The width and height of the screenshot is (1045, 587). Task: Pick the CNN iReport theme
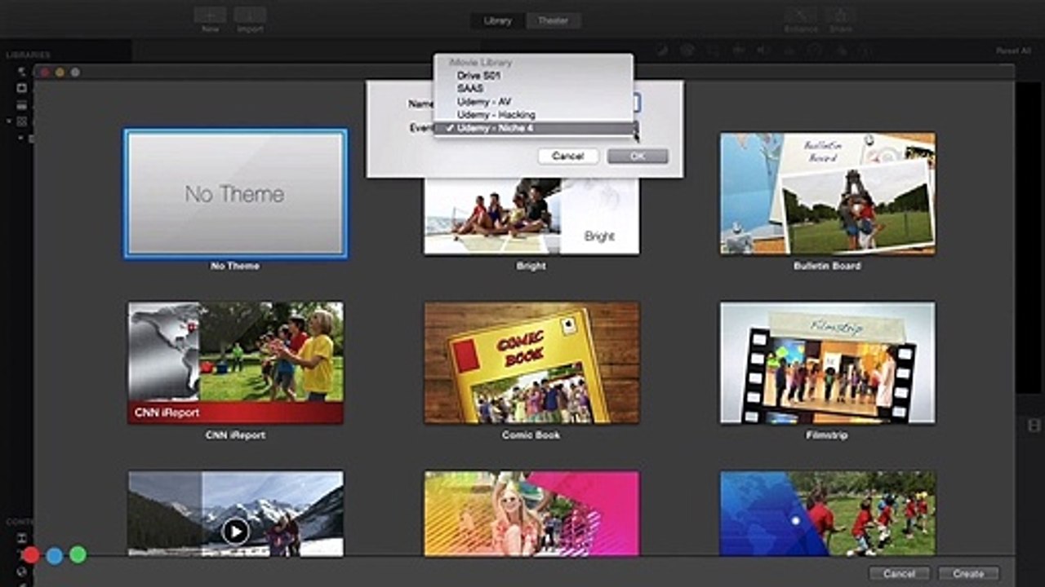(x=235, y=364)
